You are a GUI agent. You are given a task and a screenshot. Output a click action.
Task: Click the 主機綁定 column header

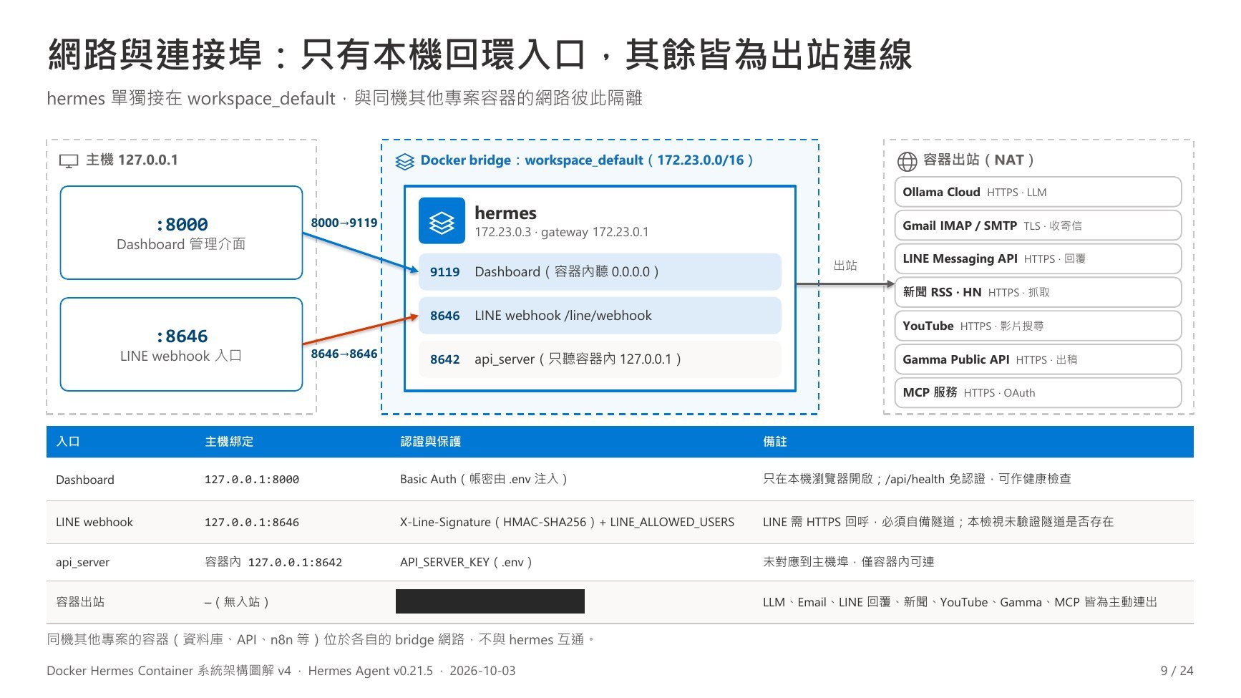[229, 442]
